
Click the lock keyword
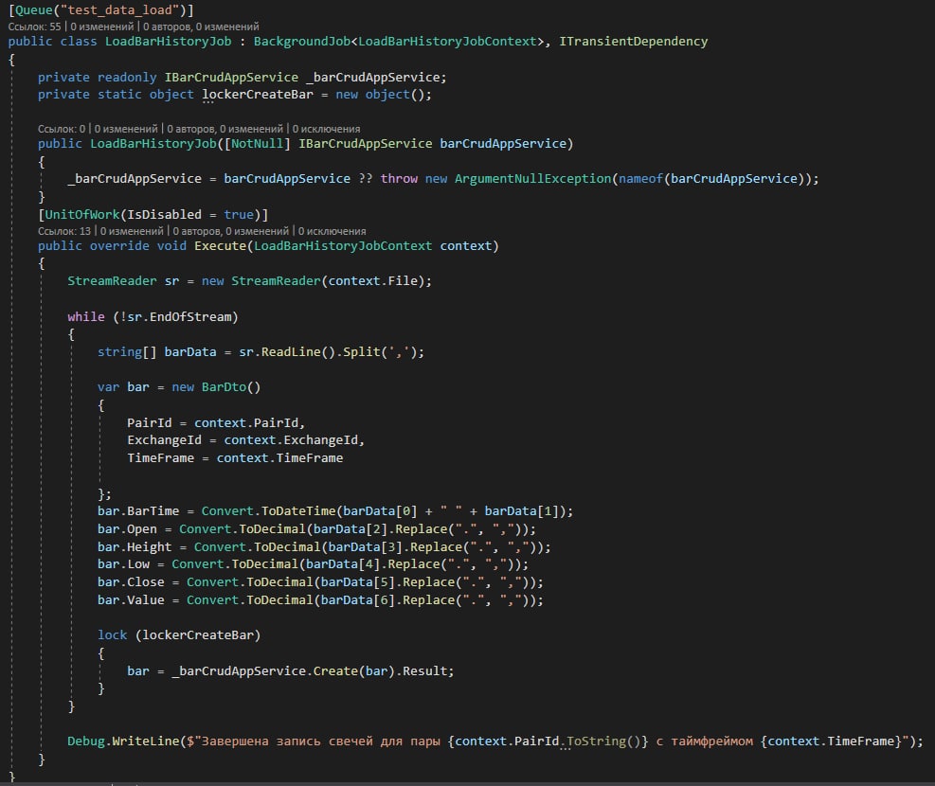click(112, 634)
